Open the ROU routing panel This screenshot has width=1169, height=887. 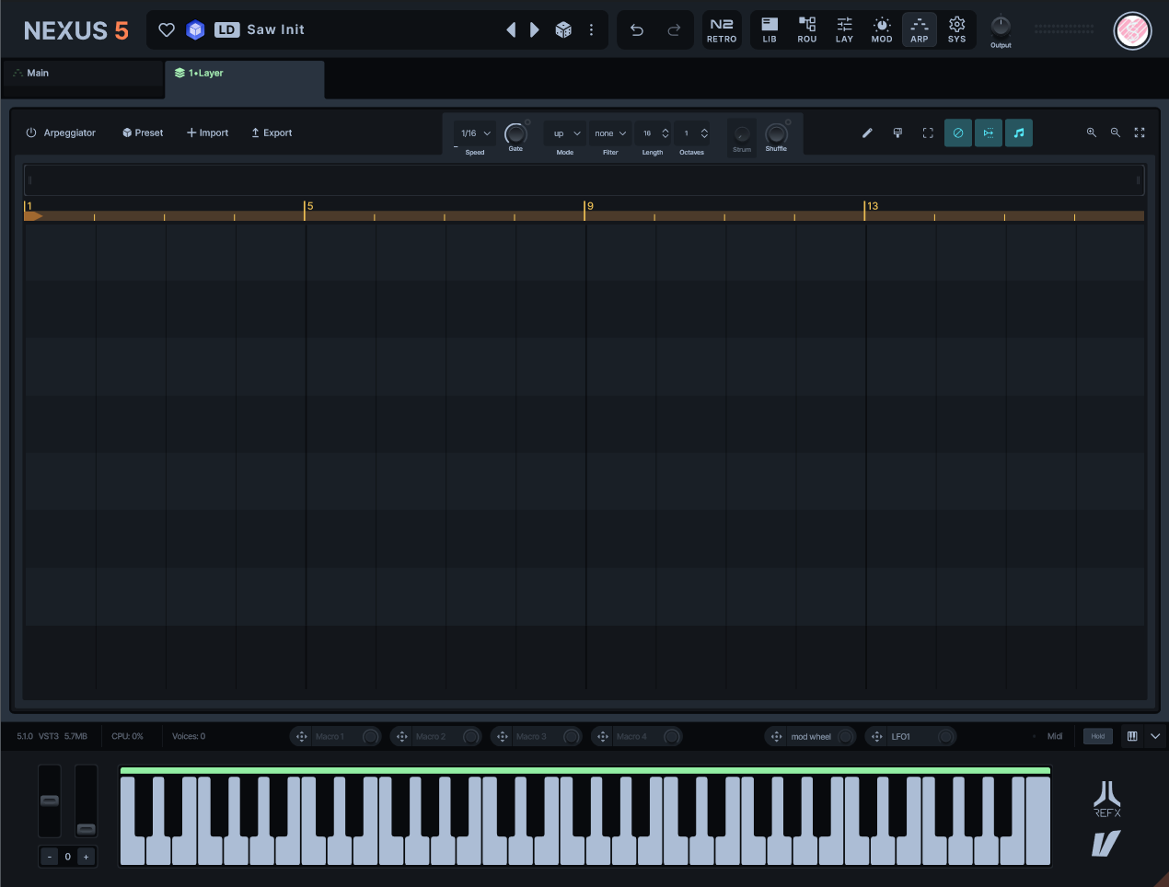click(806, 29)
